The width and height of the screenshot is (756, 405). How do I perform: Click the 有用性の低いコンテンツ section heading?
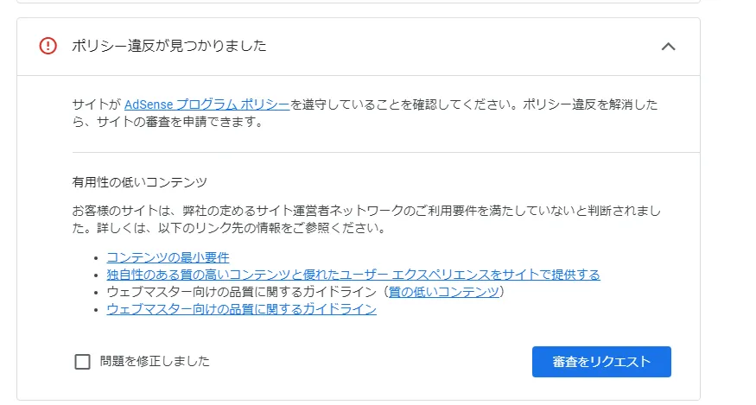(140, 182)
